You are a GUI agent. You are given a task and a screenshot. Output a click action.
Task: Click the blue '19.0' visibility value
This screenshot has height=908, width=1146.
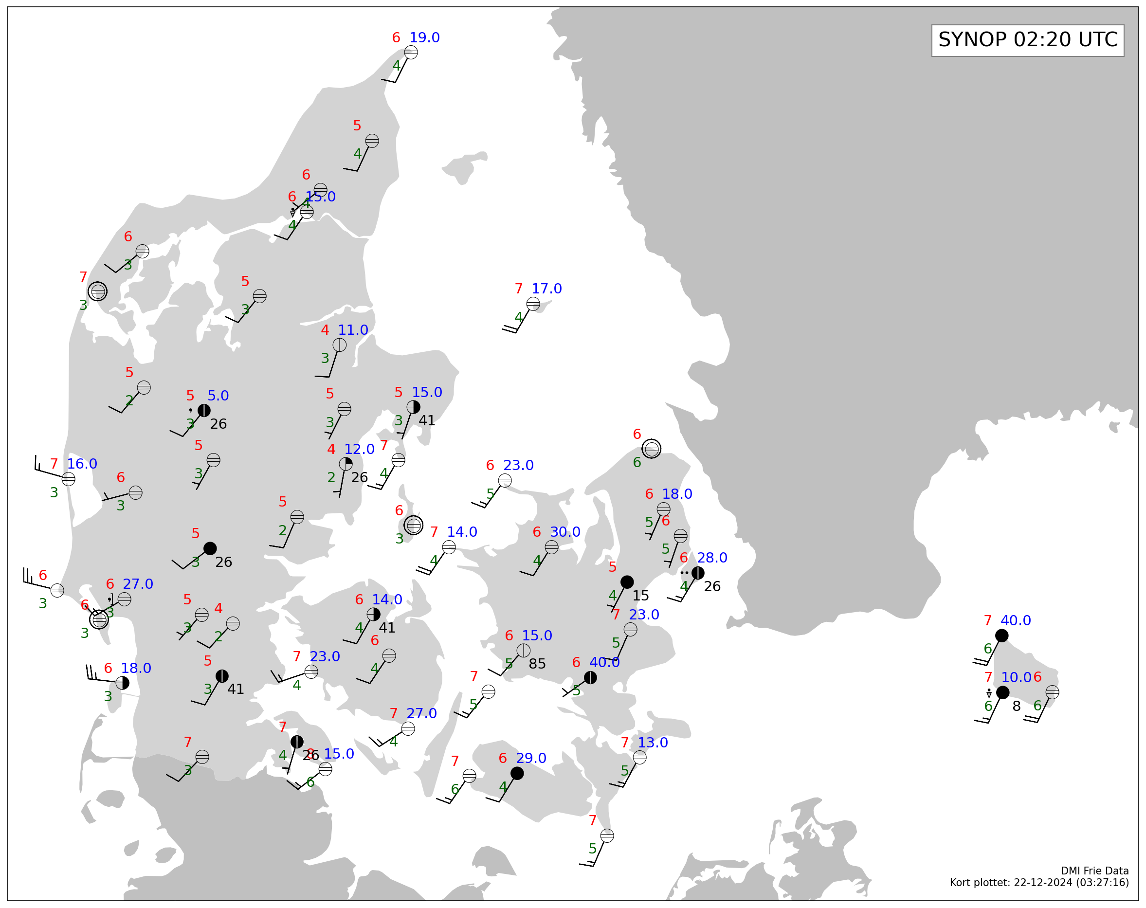pos(425,38)
